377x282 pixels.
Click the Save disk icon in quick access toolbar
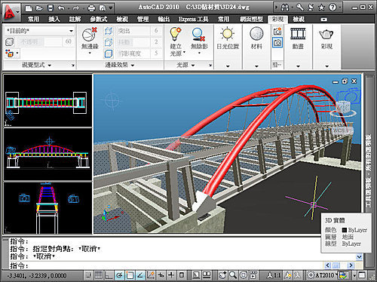pyautogui.click(x=51, y=8)
